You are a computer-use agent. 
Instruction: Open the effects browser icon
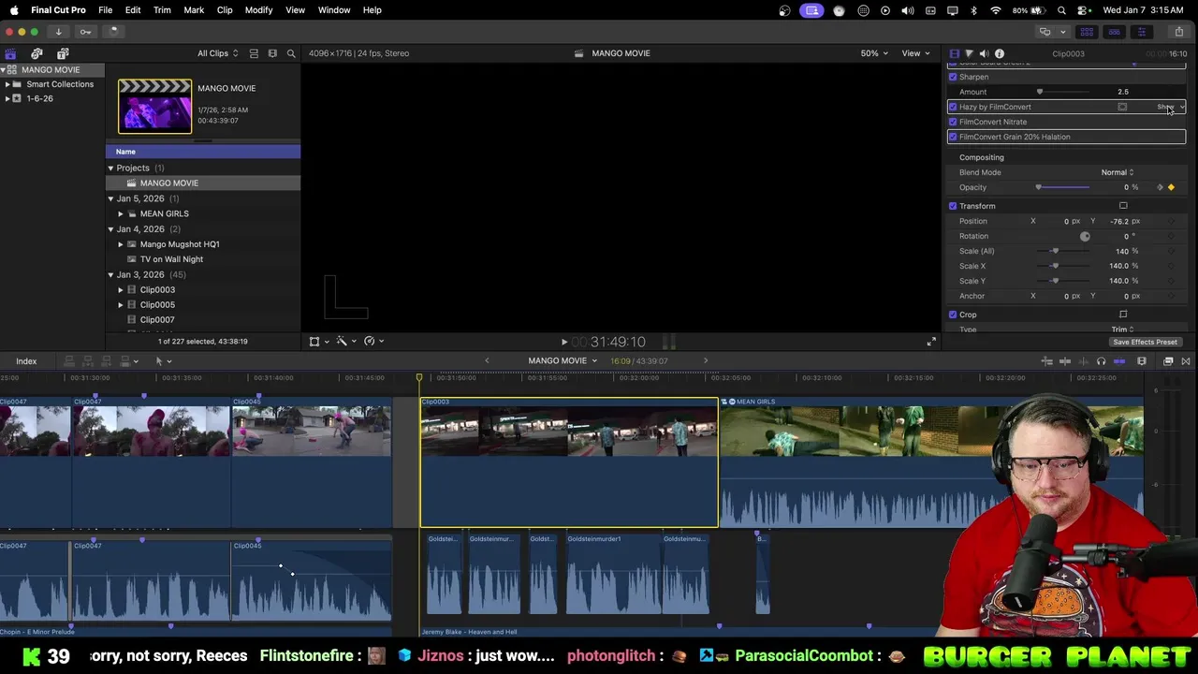click(x=1168, y=361)
